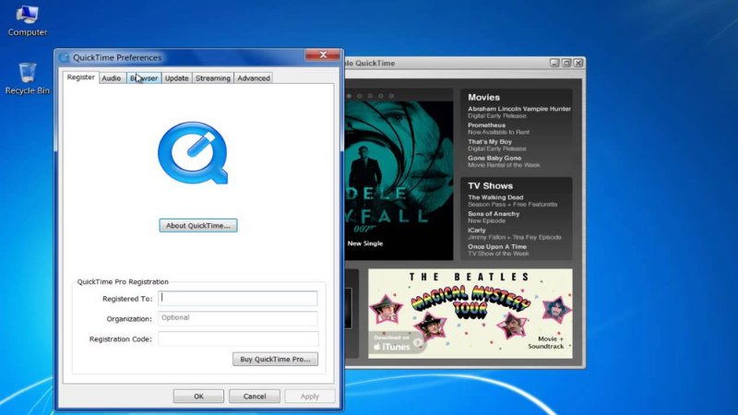Go to the Streaming tab
Viewport: 738px width, 415px height.
(x=213, y=78)
